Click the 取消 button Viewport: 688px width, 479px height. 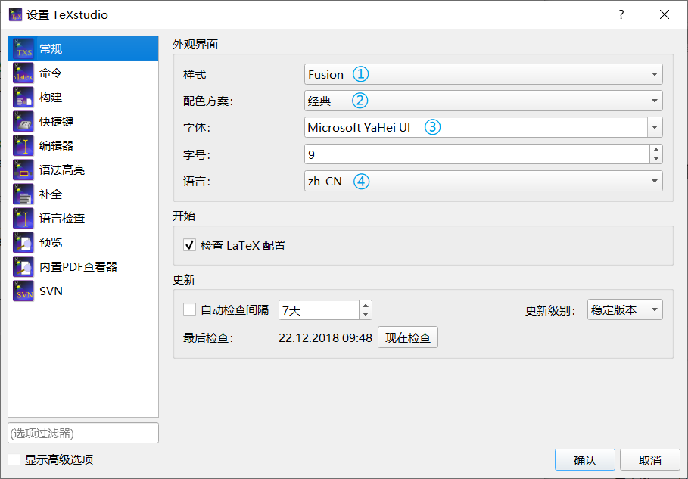650,459
